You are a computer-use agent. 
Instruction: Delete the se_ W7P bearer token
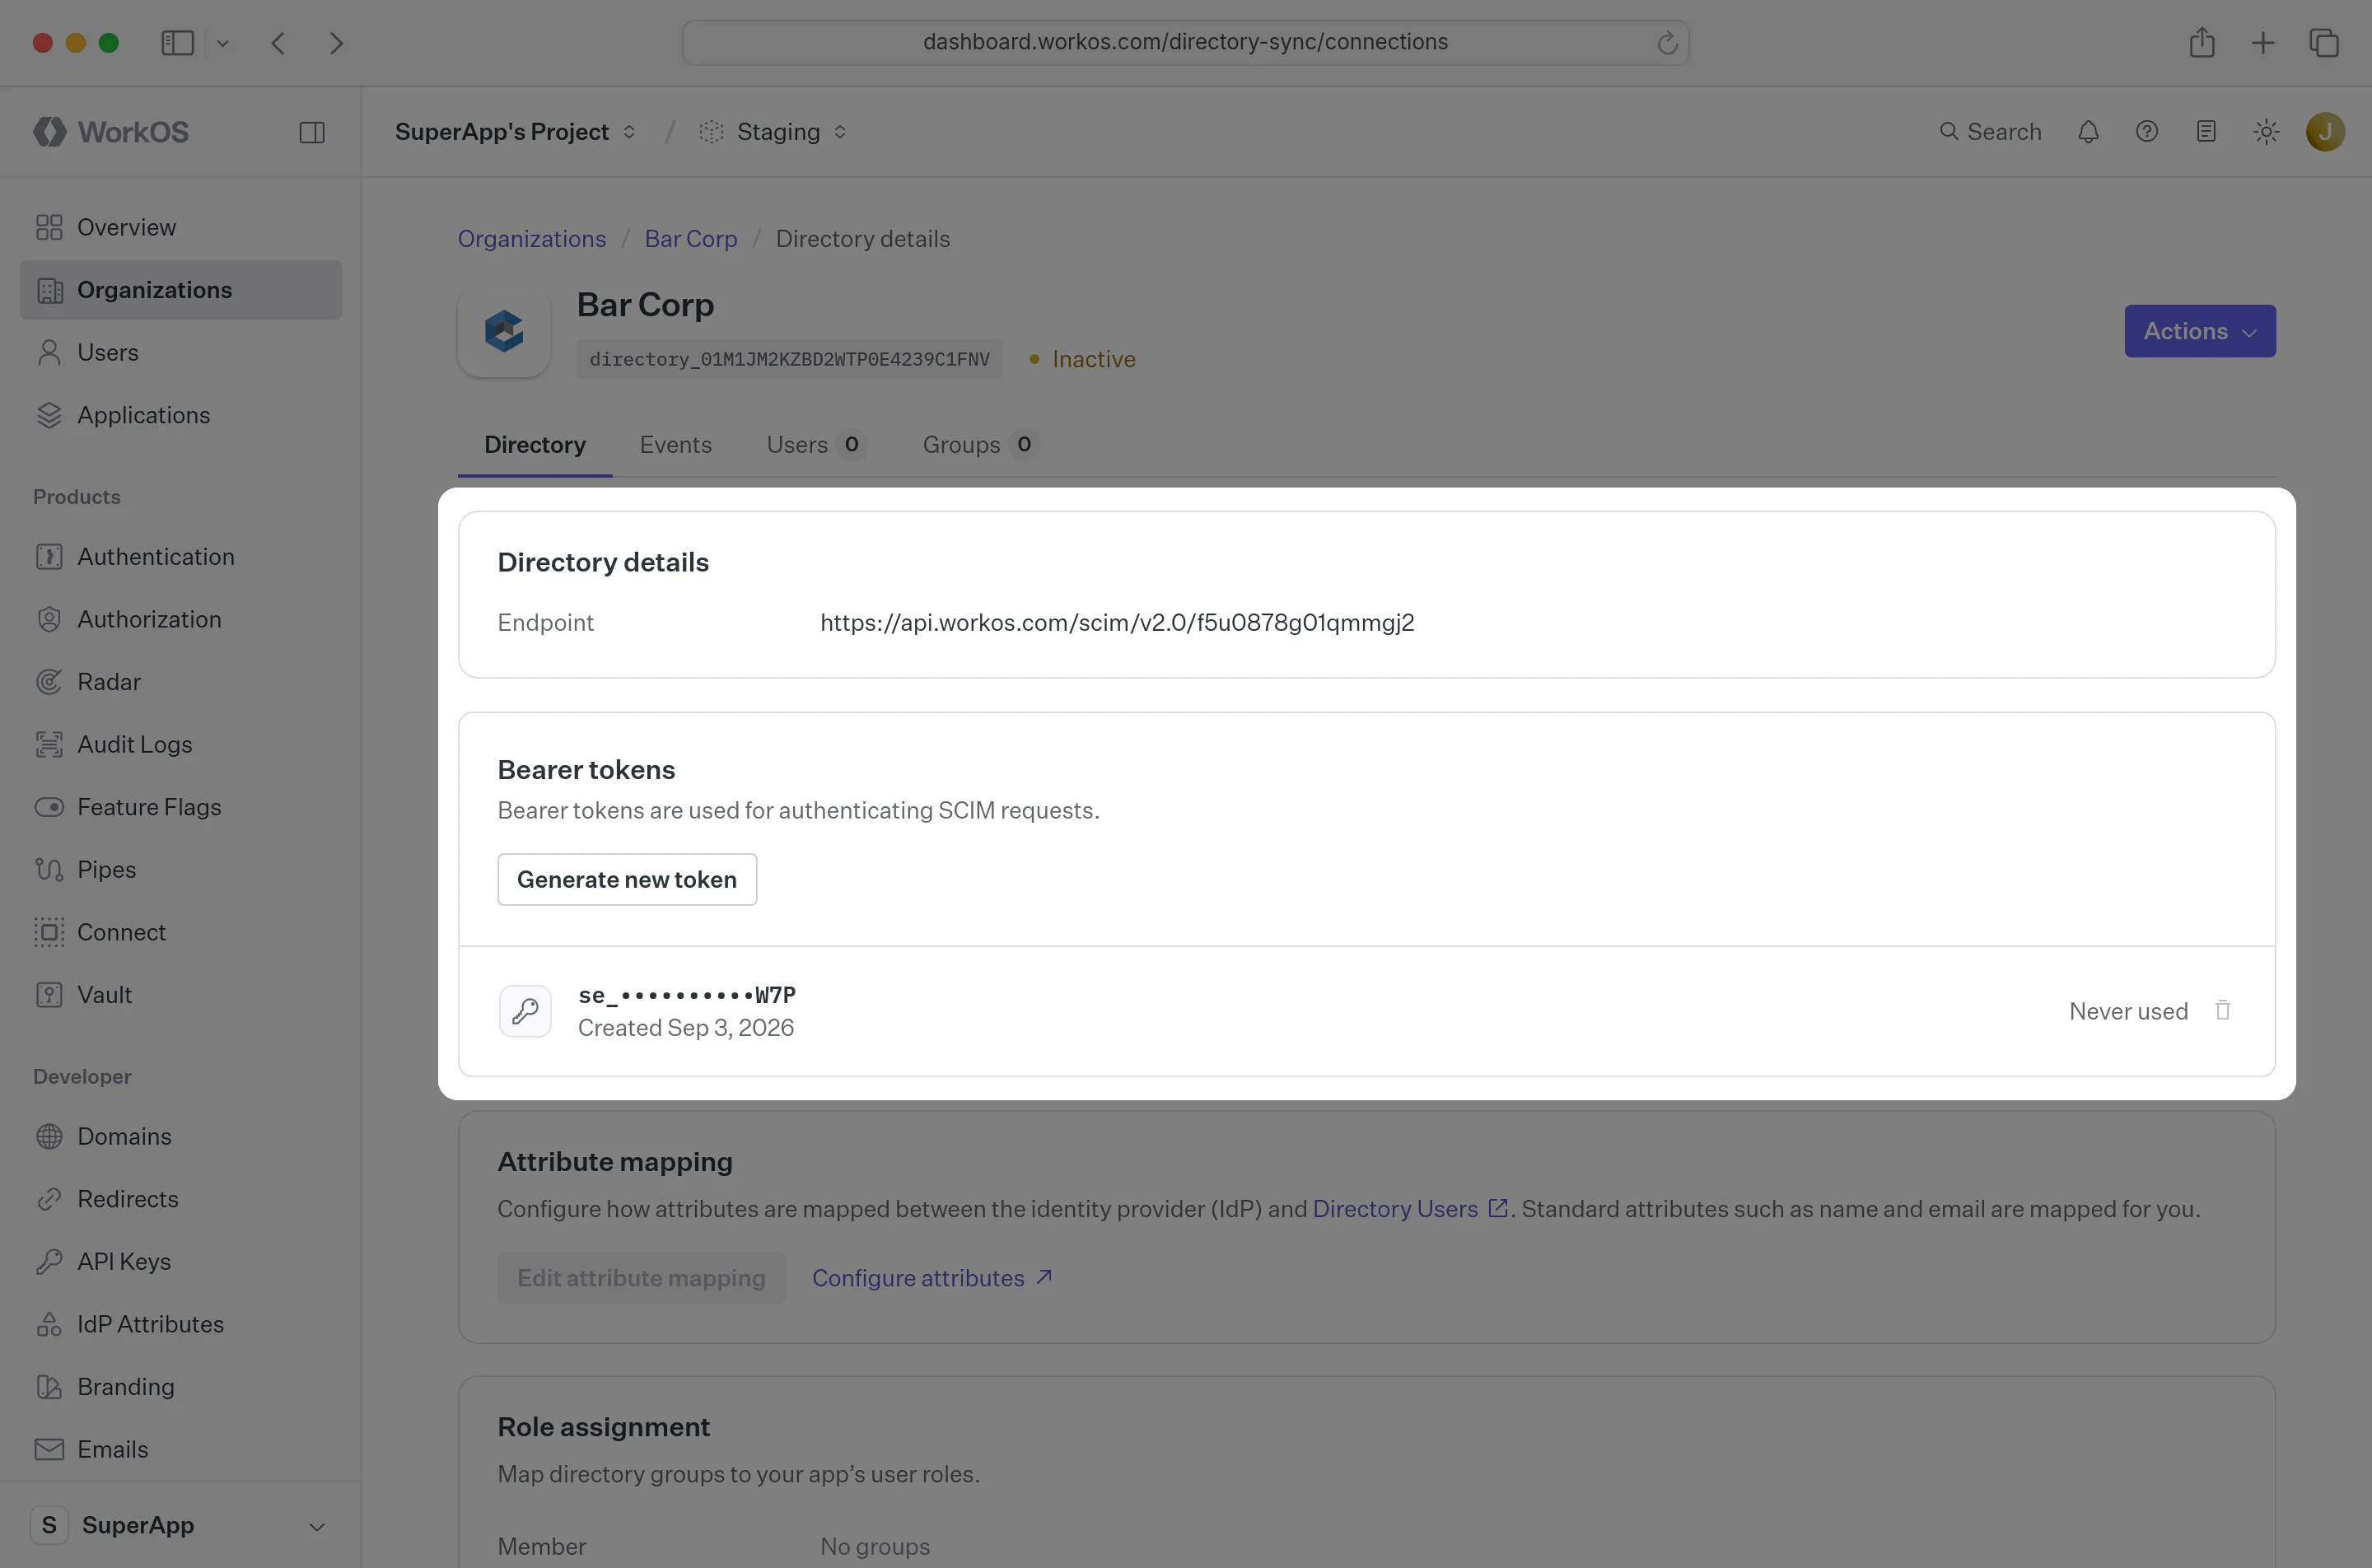click(2223, 1011)
